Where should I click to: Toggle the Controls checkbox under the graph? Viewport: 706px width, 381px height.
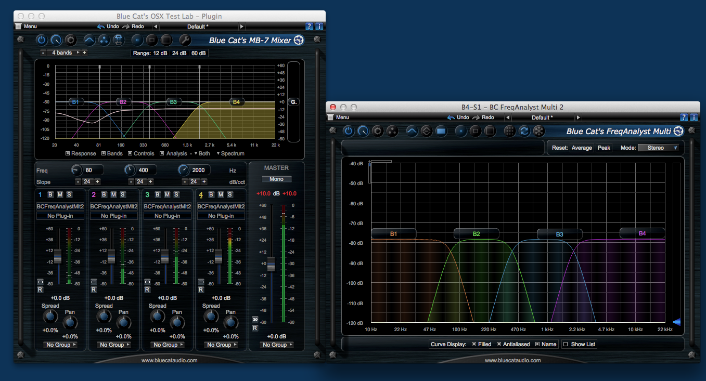pos(130,153)
